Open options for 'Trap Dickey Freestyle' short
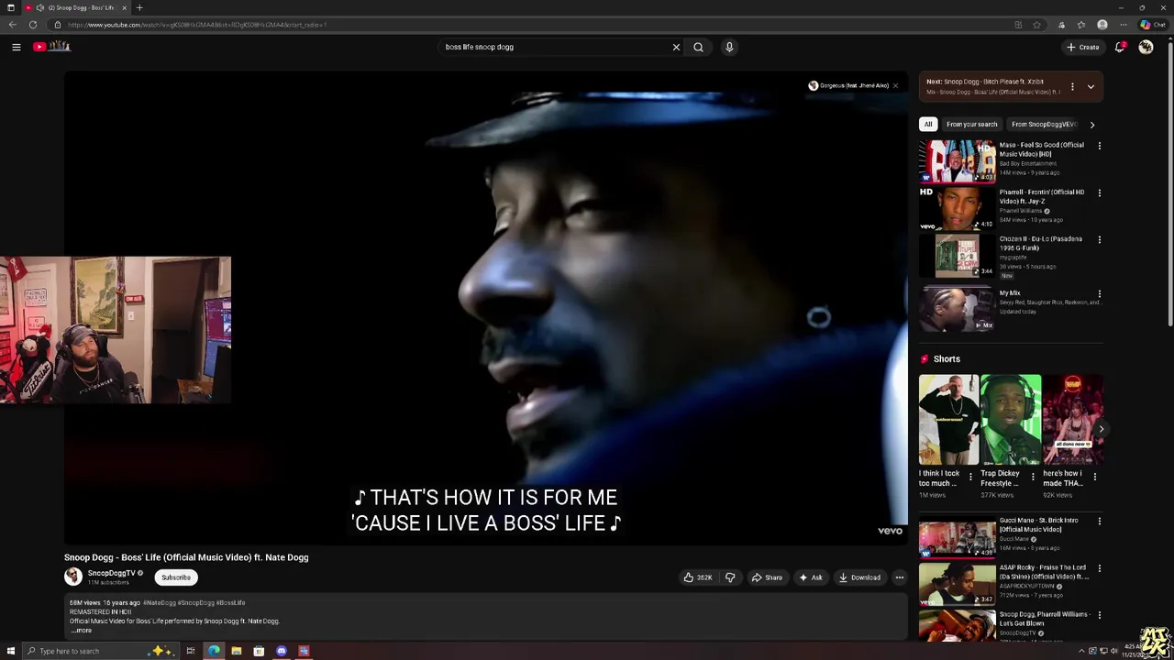This screenshot has width=1174, height=660. [1033, 477]
